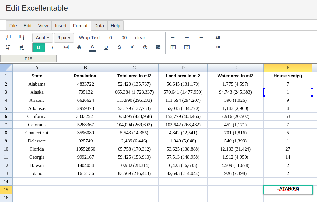Click the clear formatting button
This screenshot has width=317, height=202.
(x=140, y=38)
